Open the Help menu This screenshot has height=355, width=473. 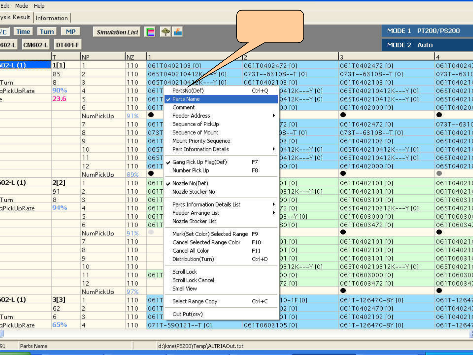[39, 6]
